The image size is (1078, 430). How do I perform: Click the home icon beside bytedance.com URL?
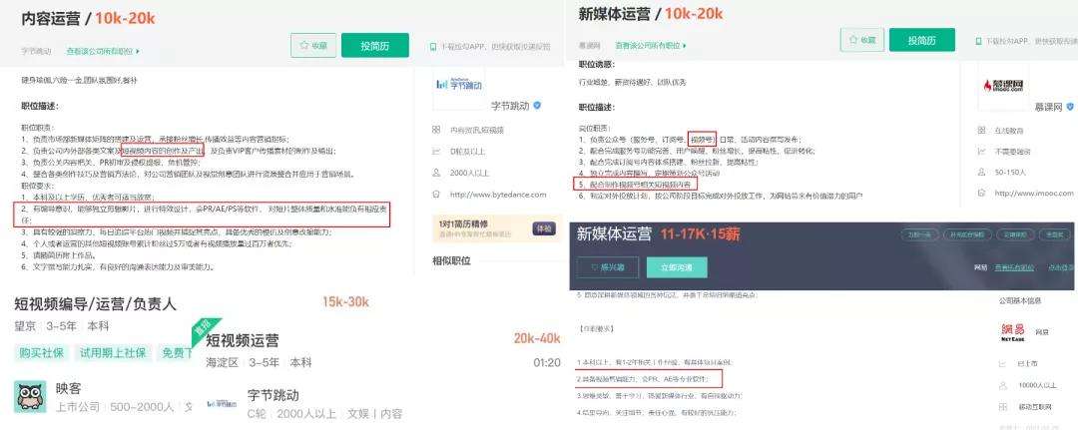[436, 195]
